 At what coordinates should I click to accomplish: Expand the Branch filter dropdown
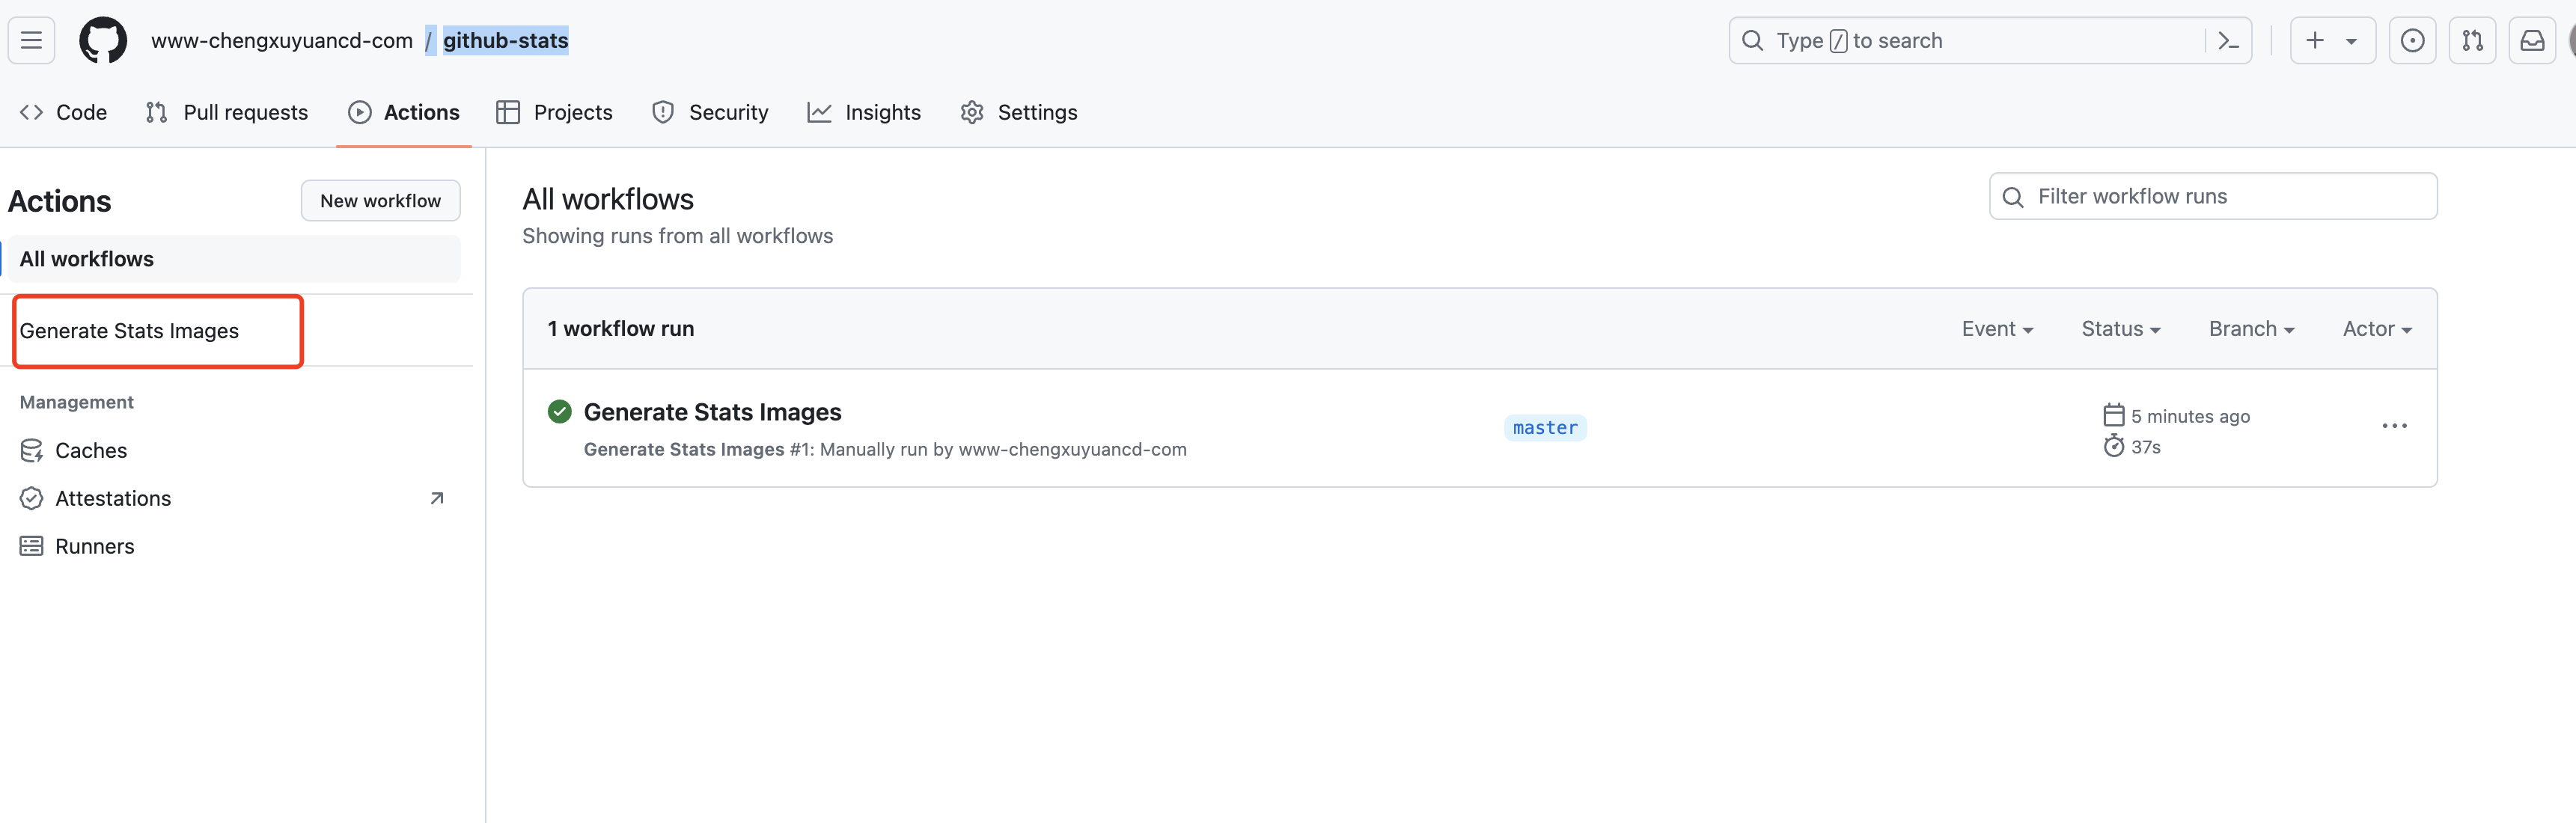[x=2251, y=329]
